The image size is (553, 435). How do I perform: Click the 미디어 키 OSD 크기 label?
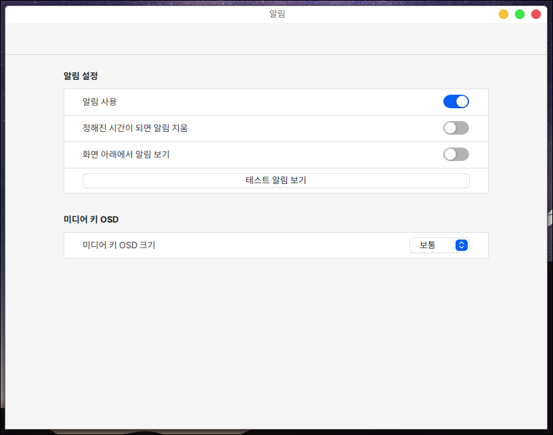pos(118,245)
